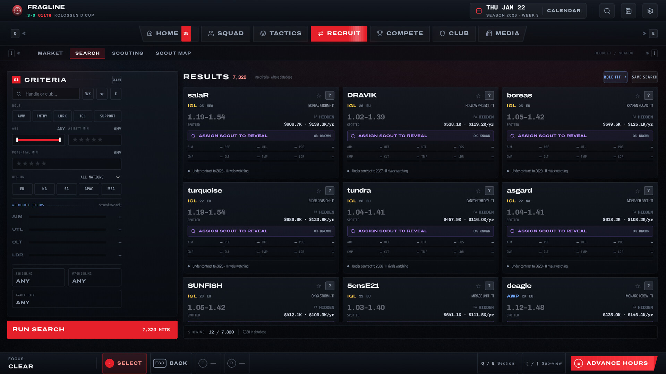Viewport: 666px width, 374px height.
Task: Go to previous section arrow near Q
Action: click(24, 33)
